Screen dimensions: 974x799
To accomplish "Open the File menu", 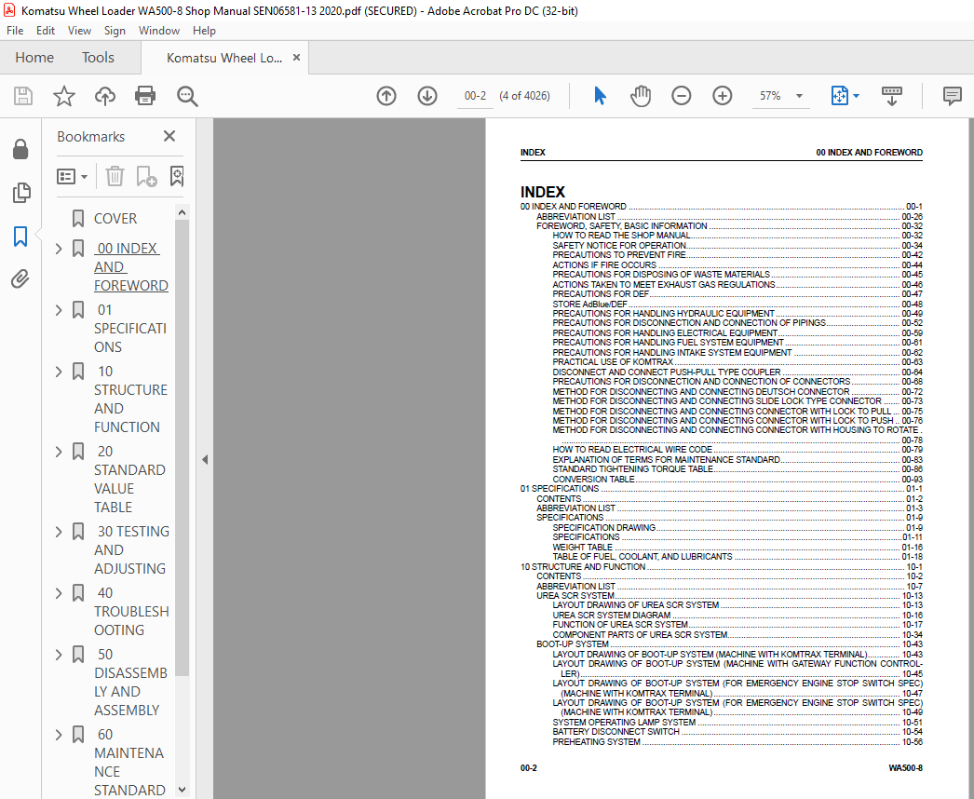I will coord(15,31).
